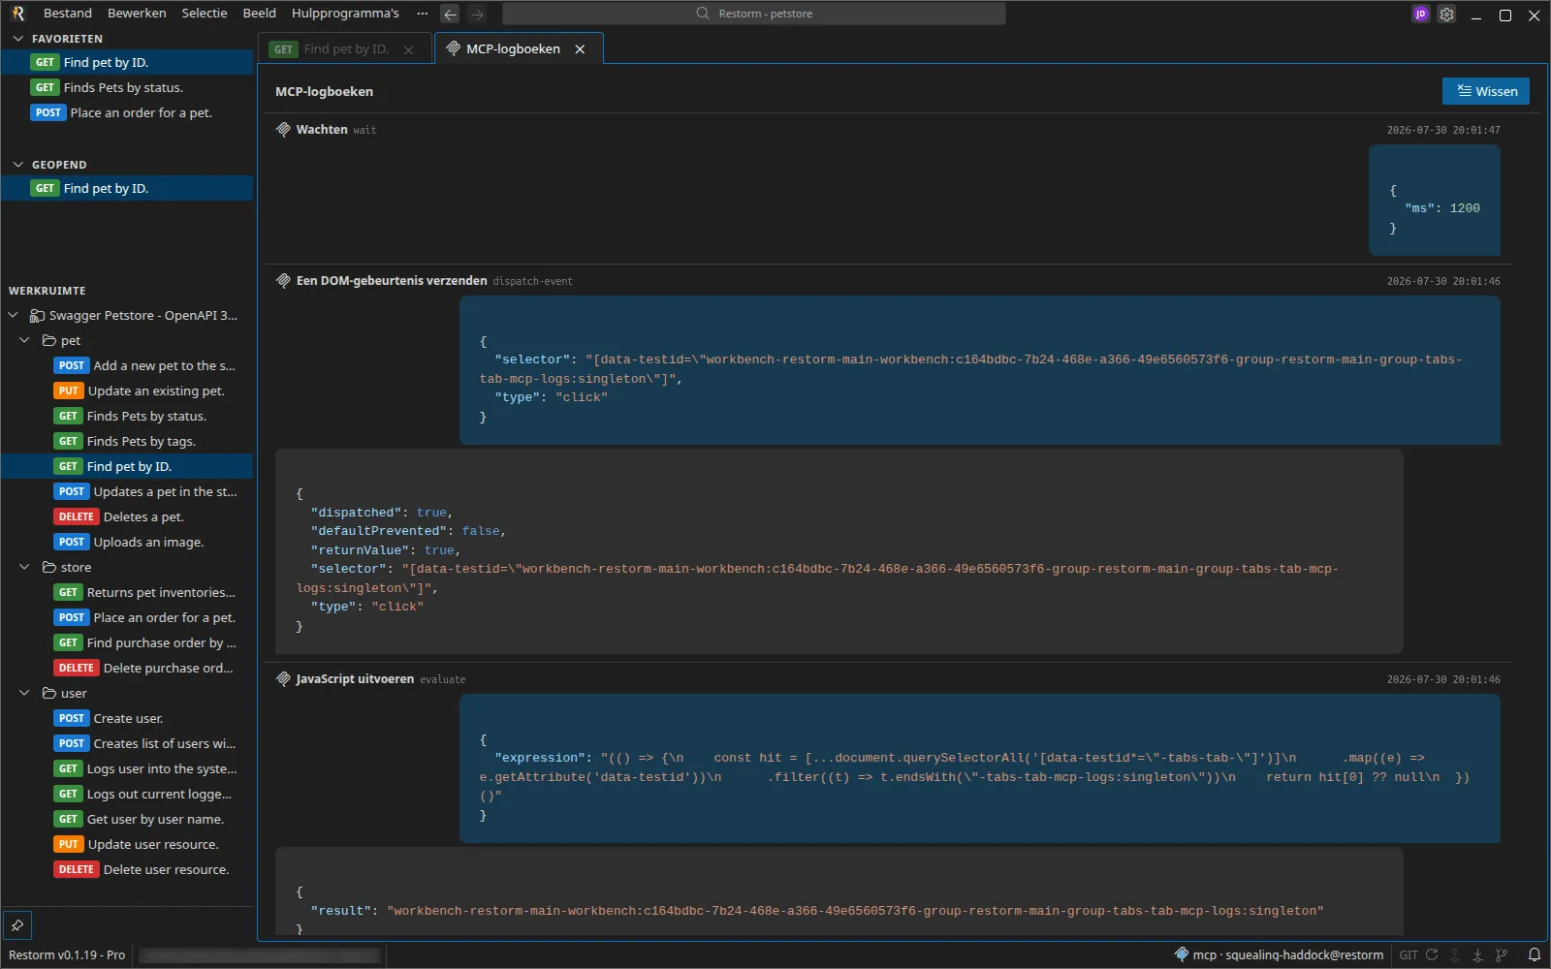Select Find pet by ID under GEOPEND

[x=127, y=188]
